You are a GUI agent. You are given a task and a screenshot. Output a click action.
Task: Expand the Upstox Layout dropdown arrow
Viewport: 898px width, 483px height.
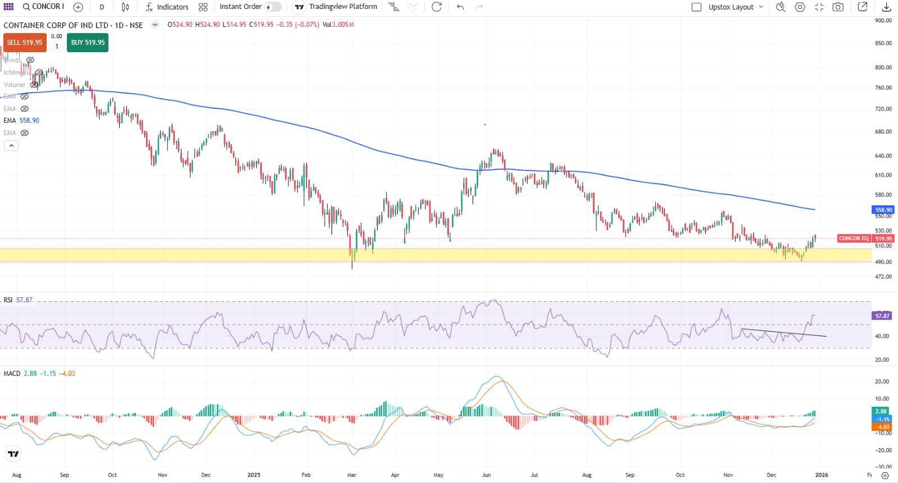tap(761, 7)
